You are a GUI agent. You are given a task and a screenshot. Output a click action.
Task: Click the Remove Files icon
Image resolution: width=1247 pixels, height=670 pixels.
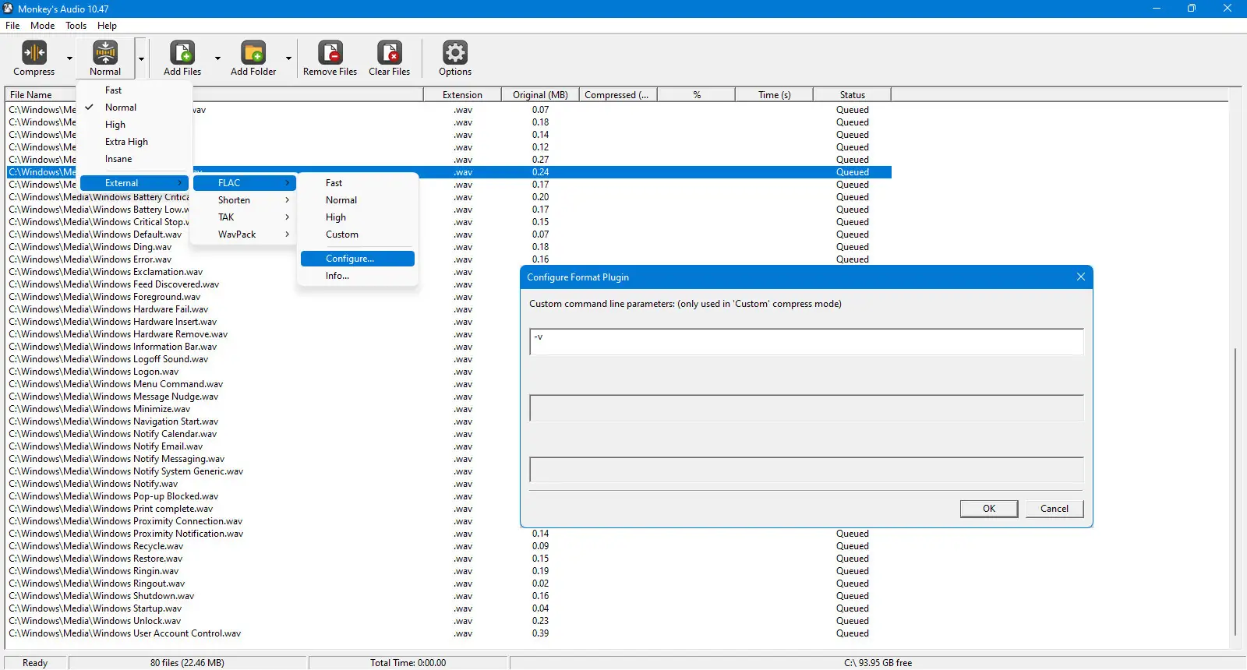(x=330, y=53)
